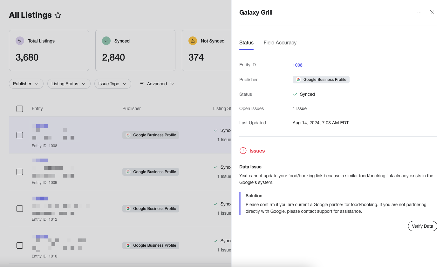This screenshot has height=267, width=443.
Task: Click the Not Synced 374 card
Action: [x=207, y=50]
